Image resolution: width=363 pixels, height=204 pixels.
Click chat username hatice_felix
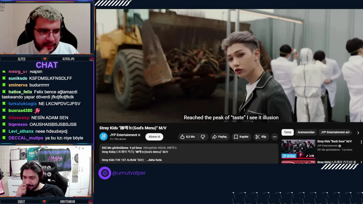[x=20, y=92]
